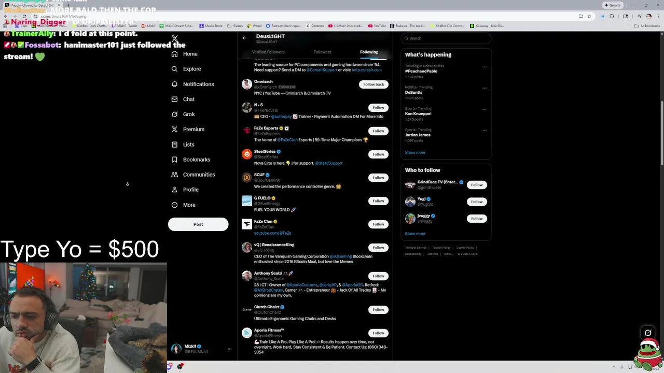This screenshot has width=664, height=373.
Task: Open the youtube.com/@FaZe link
Action: (272, 233)
